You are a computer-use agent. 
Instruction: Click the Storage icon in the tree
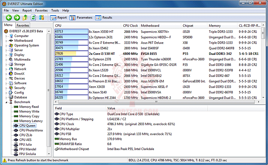(11, 64)
